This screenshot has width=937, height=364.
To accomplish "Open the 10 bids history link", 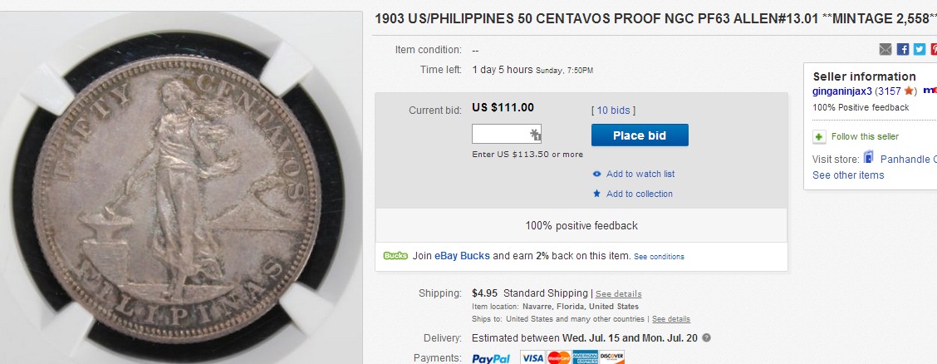I will click(613, 111).
